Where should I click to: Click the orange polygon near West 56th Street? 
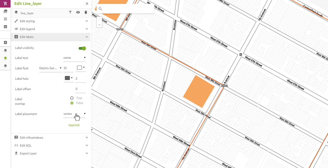coord(199,91)
